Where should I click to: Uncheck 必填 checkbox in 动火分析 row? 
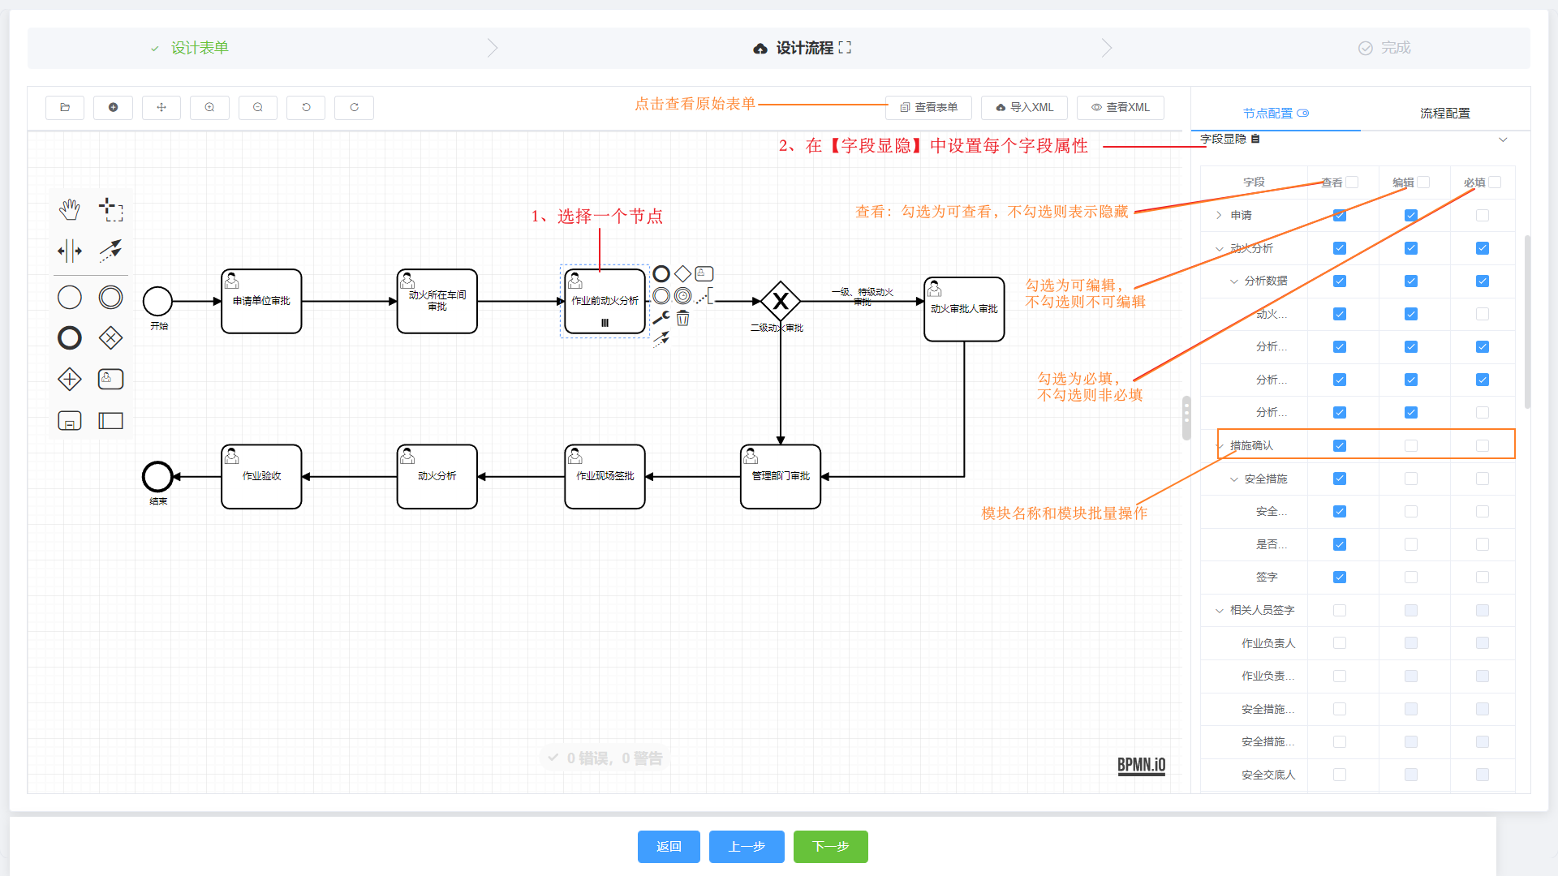[1483, 248]
